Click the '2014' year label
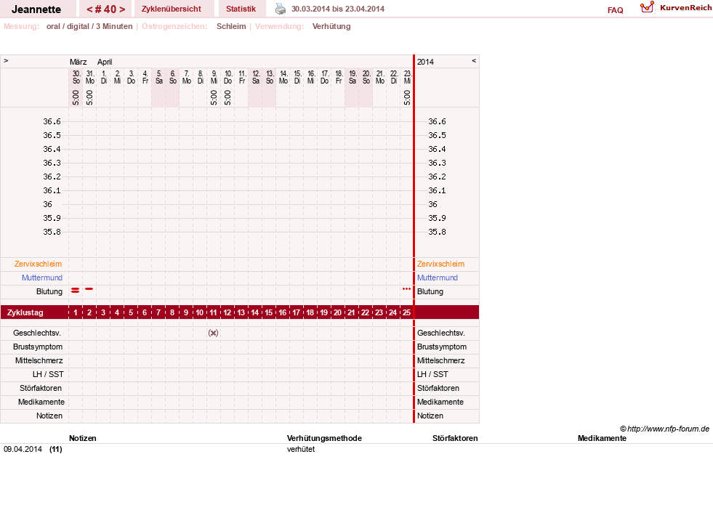The width and height of the screenshot is (713, 510). 426,62
